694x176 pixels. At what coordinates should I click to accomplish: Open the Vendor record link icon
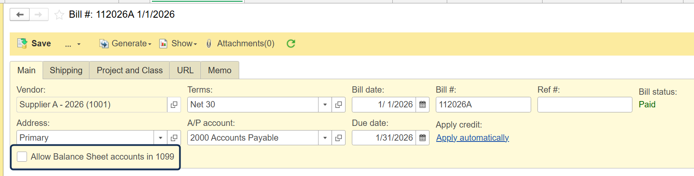[x=174, y=105]
